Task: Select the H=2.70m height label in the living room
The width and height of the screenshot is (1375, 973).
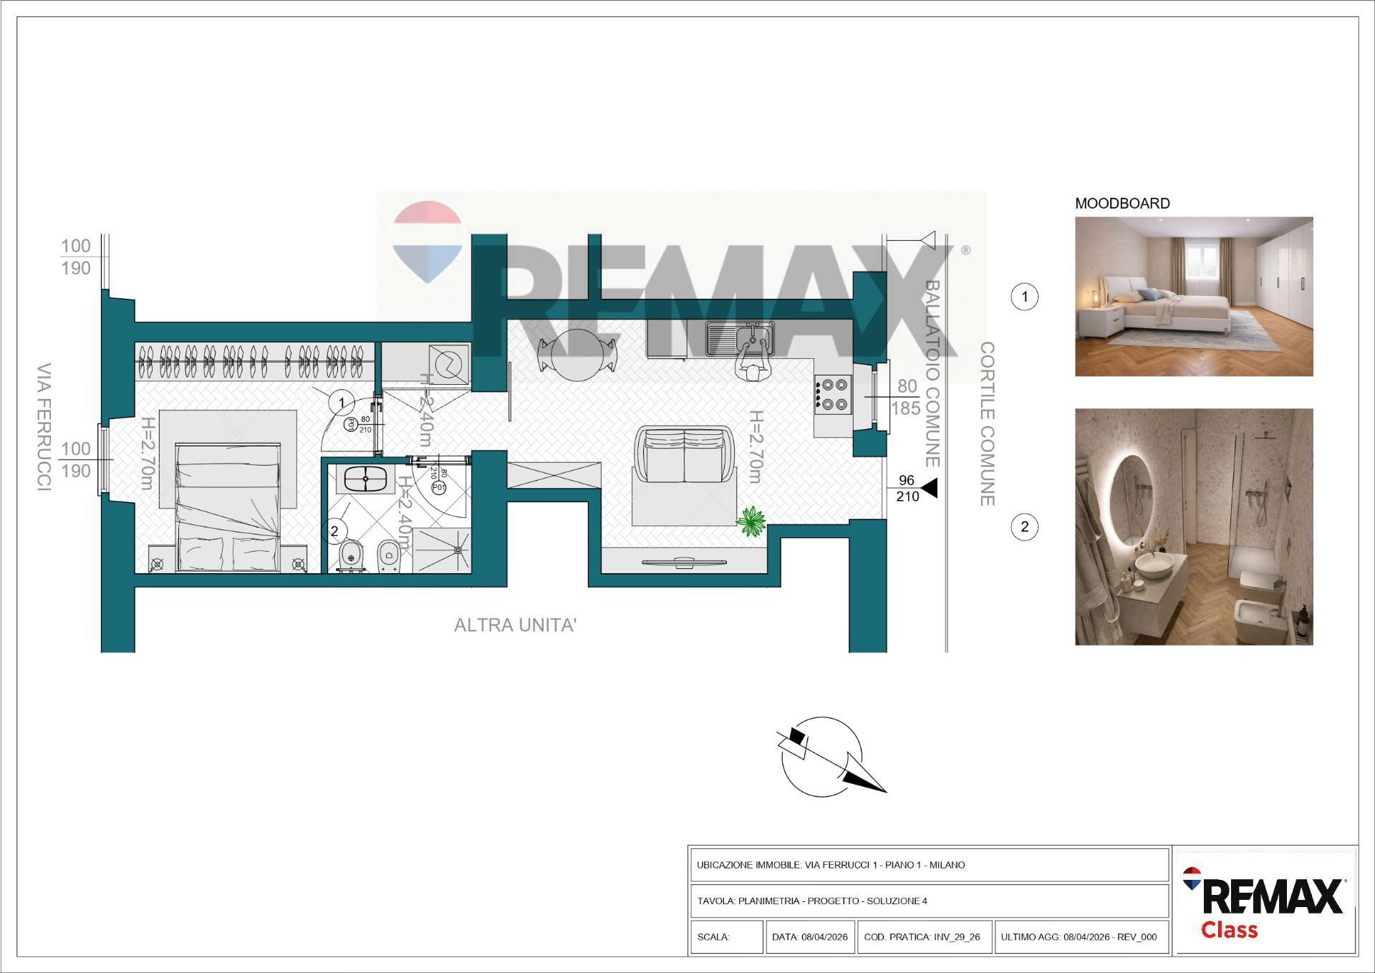Action: click(x=756, y=447)
